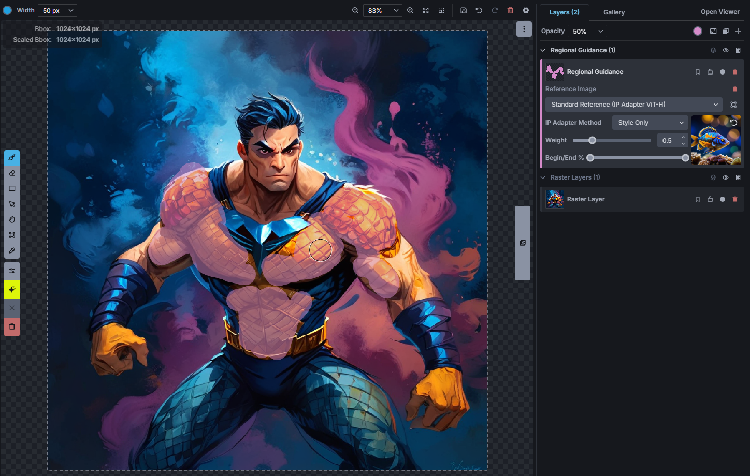Image resolution: width=750 pixels, height=476 pixels.
Task: Open the brush Width dropdown
Action: (57, 10)
